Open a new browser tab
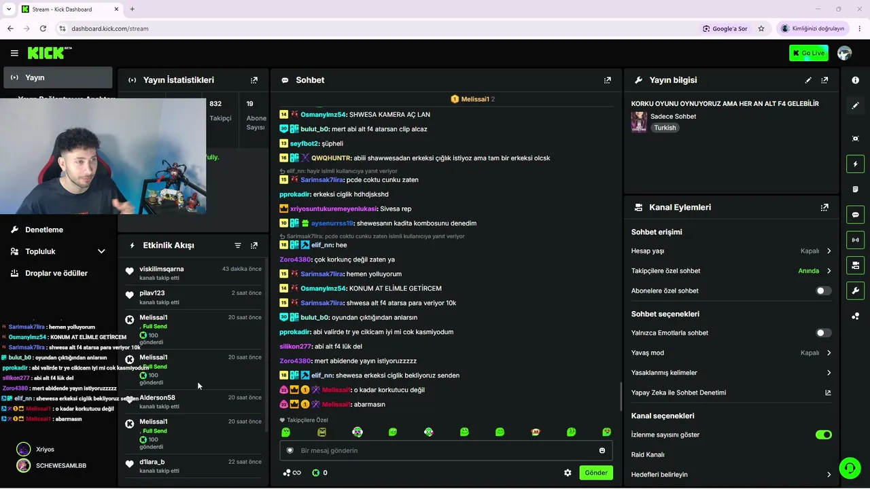The height and width of the screenshot is (489, 870). point(132,9)
